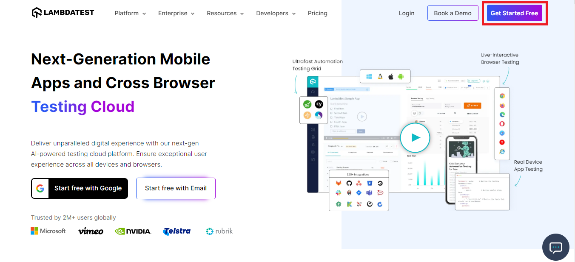The height and width of the screenshot is (262, 575).
Task: Expand the Enterprise dropdown menu
Action: pyautogui.click(x=176, y=13)
